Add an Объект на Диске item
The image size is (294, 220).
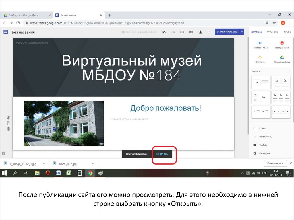tap(282, 59)
